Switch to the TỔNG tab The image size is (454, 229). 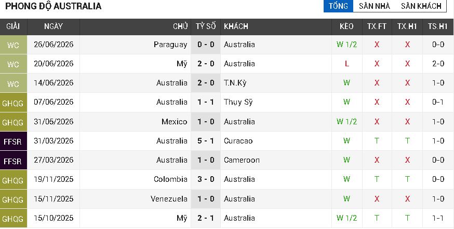(338, 6)
